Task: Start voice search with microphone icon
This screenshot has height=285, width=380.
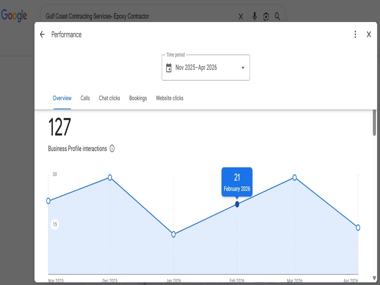Action: tap(255, 16)
